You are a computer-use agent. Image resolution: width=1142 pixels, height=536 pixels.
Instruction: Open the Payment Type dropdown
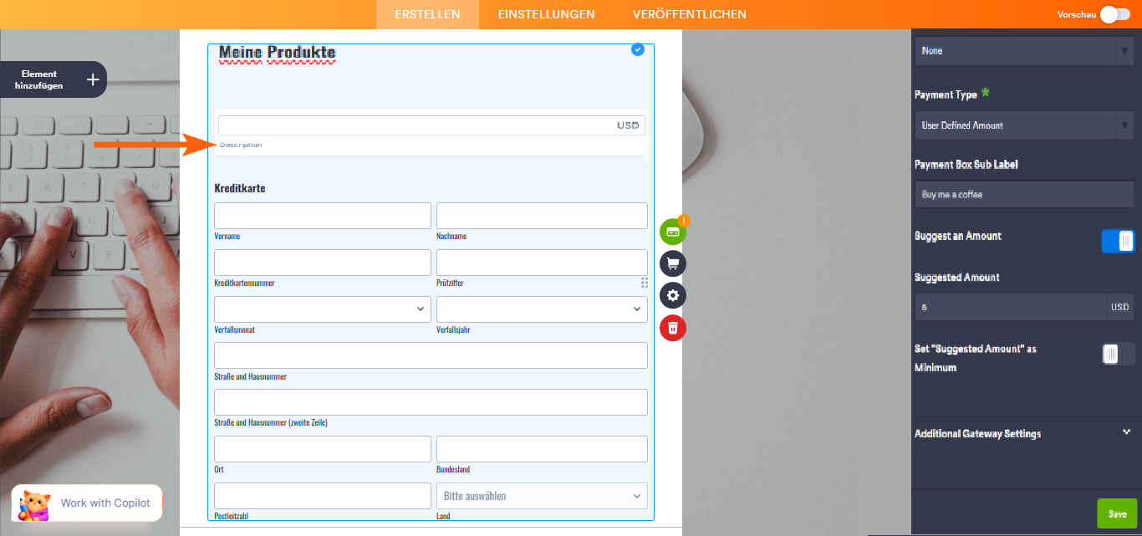1023,125
